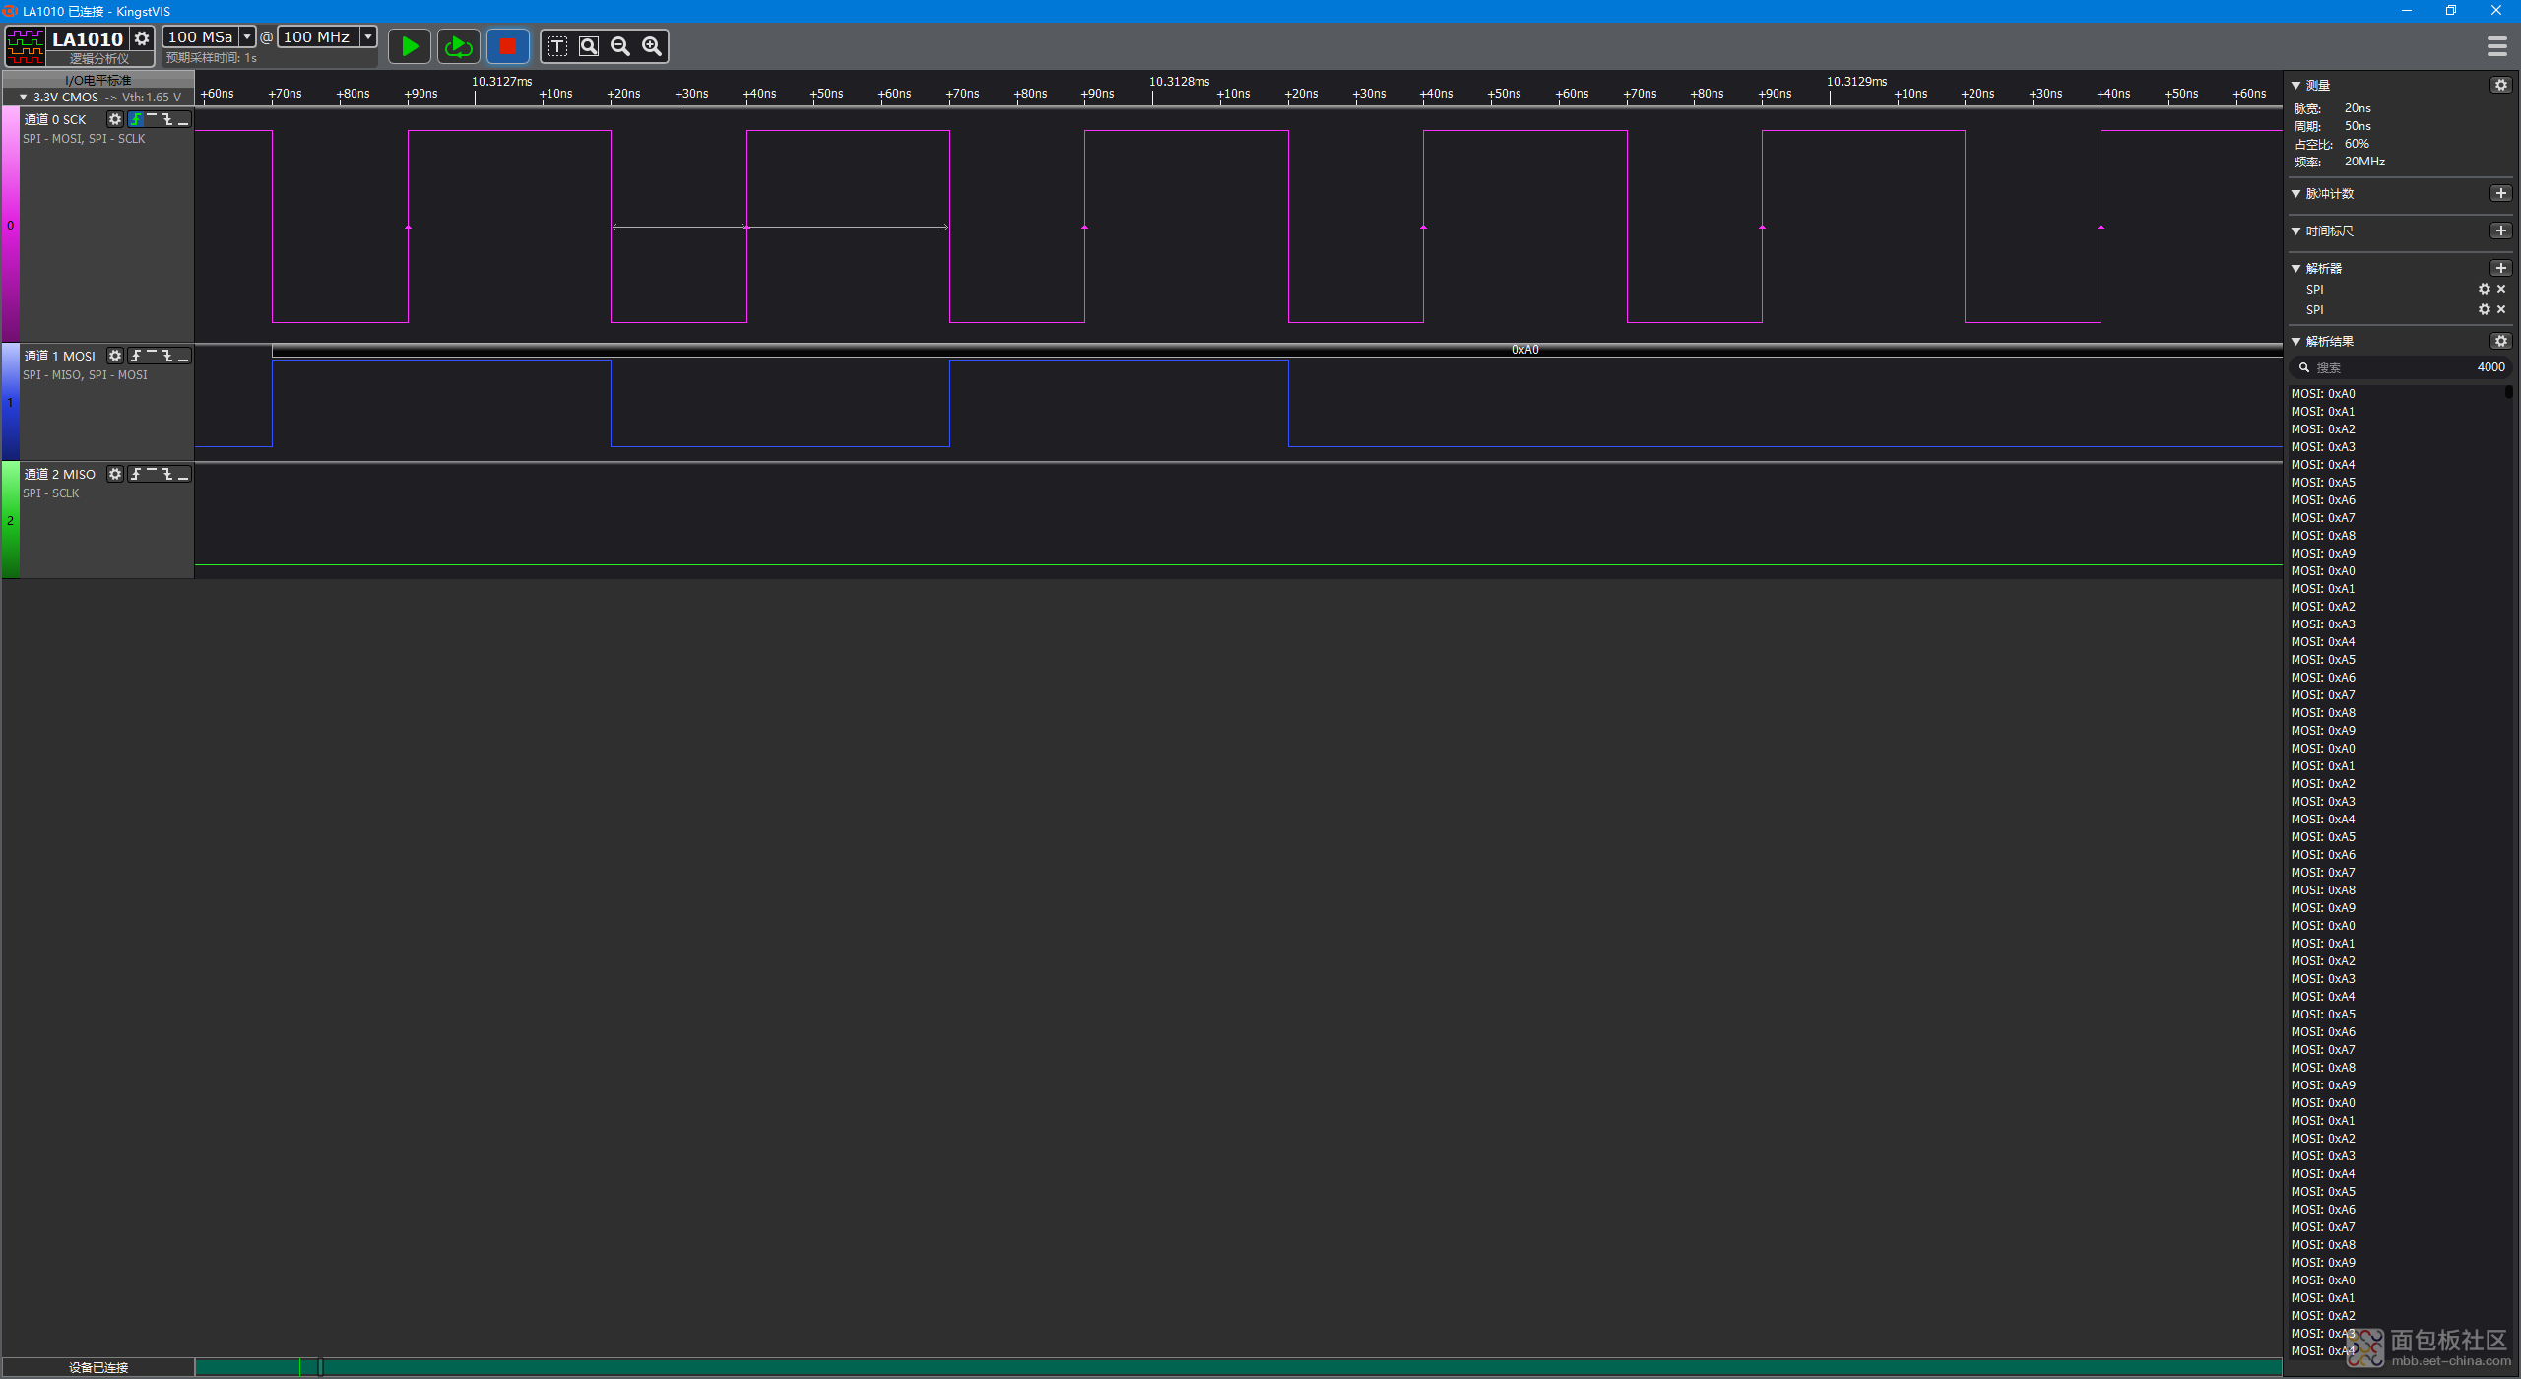Viewport: 2521px width, 1379px height.
Task: Toggle falling-edge trigger on channel 2 MISO
Action: [167, 474]
